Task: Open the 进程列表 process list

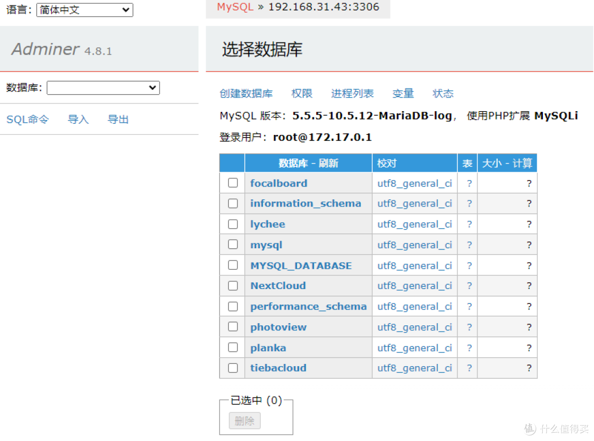Action: (352, 93)
